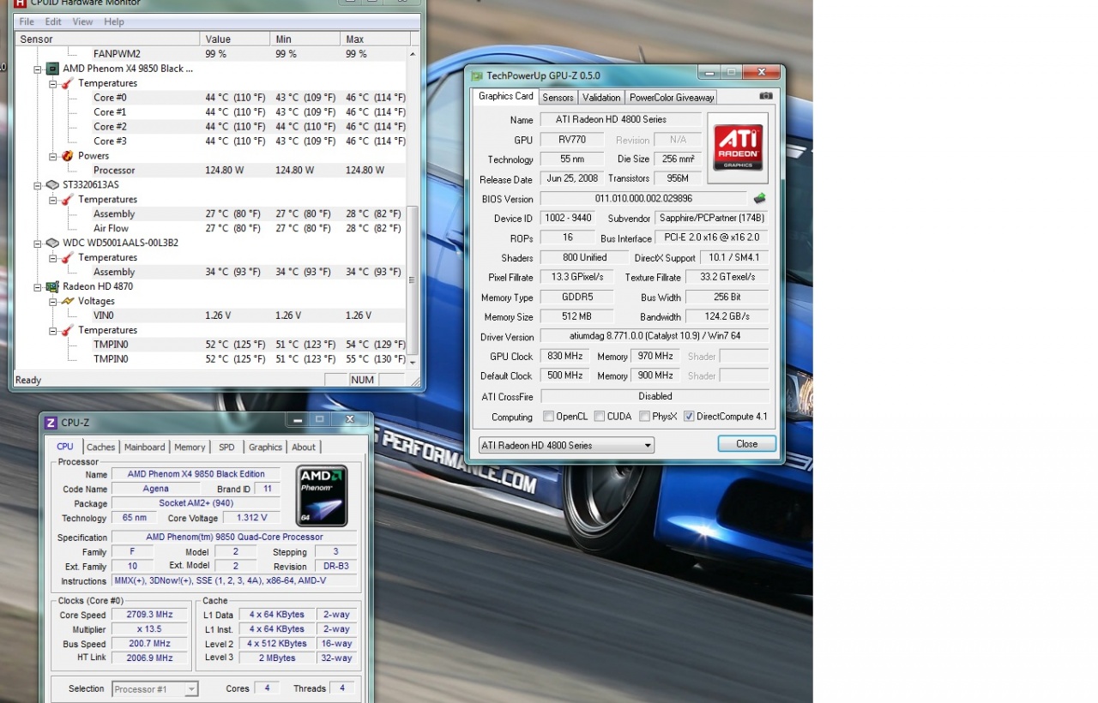Enable the PhysX checkbox in GPU-Z

point(644,417)
